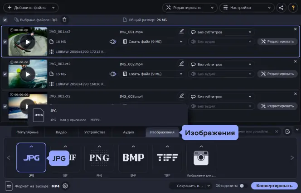
Task: Open the Сохранить в dropdown
Action: [x=190, y=186]
